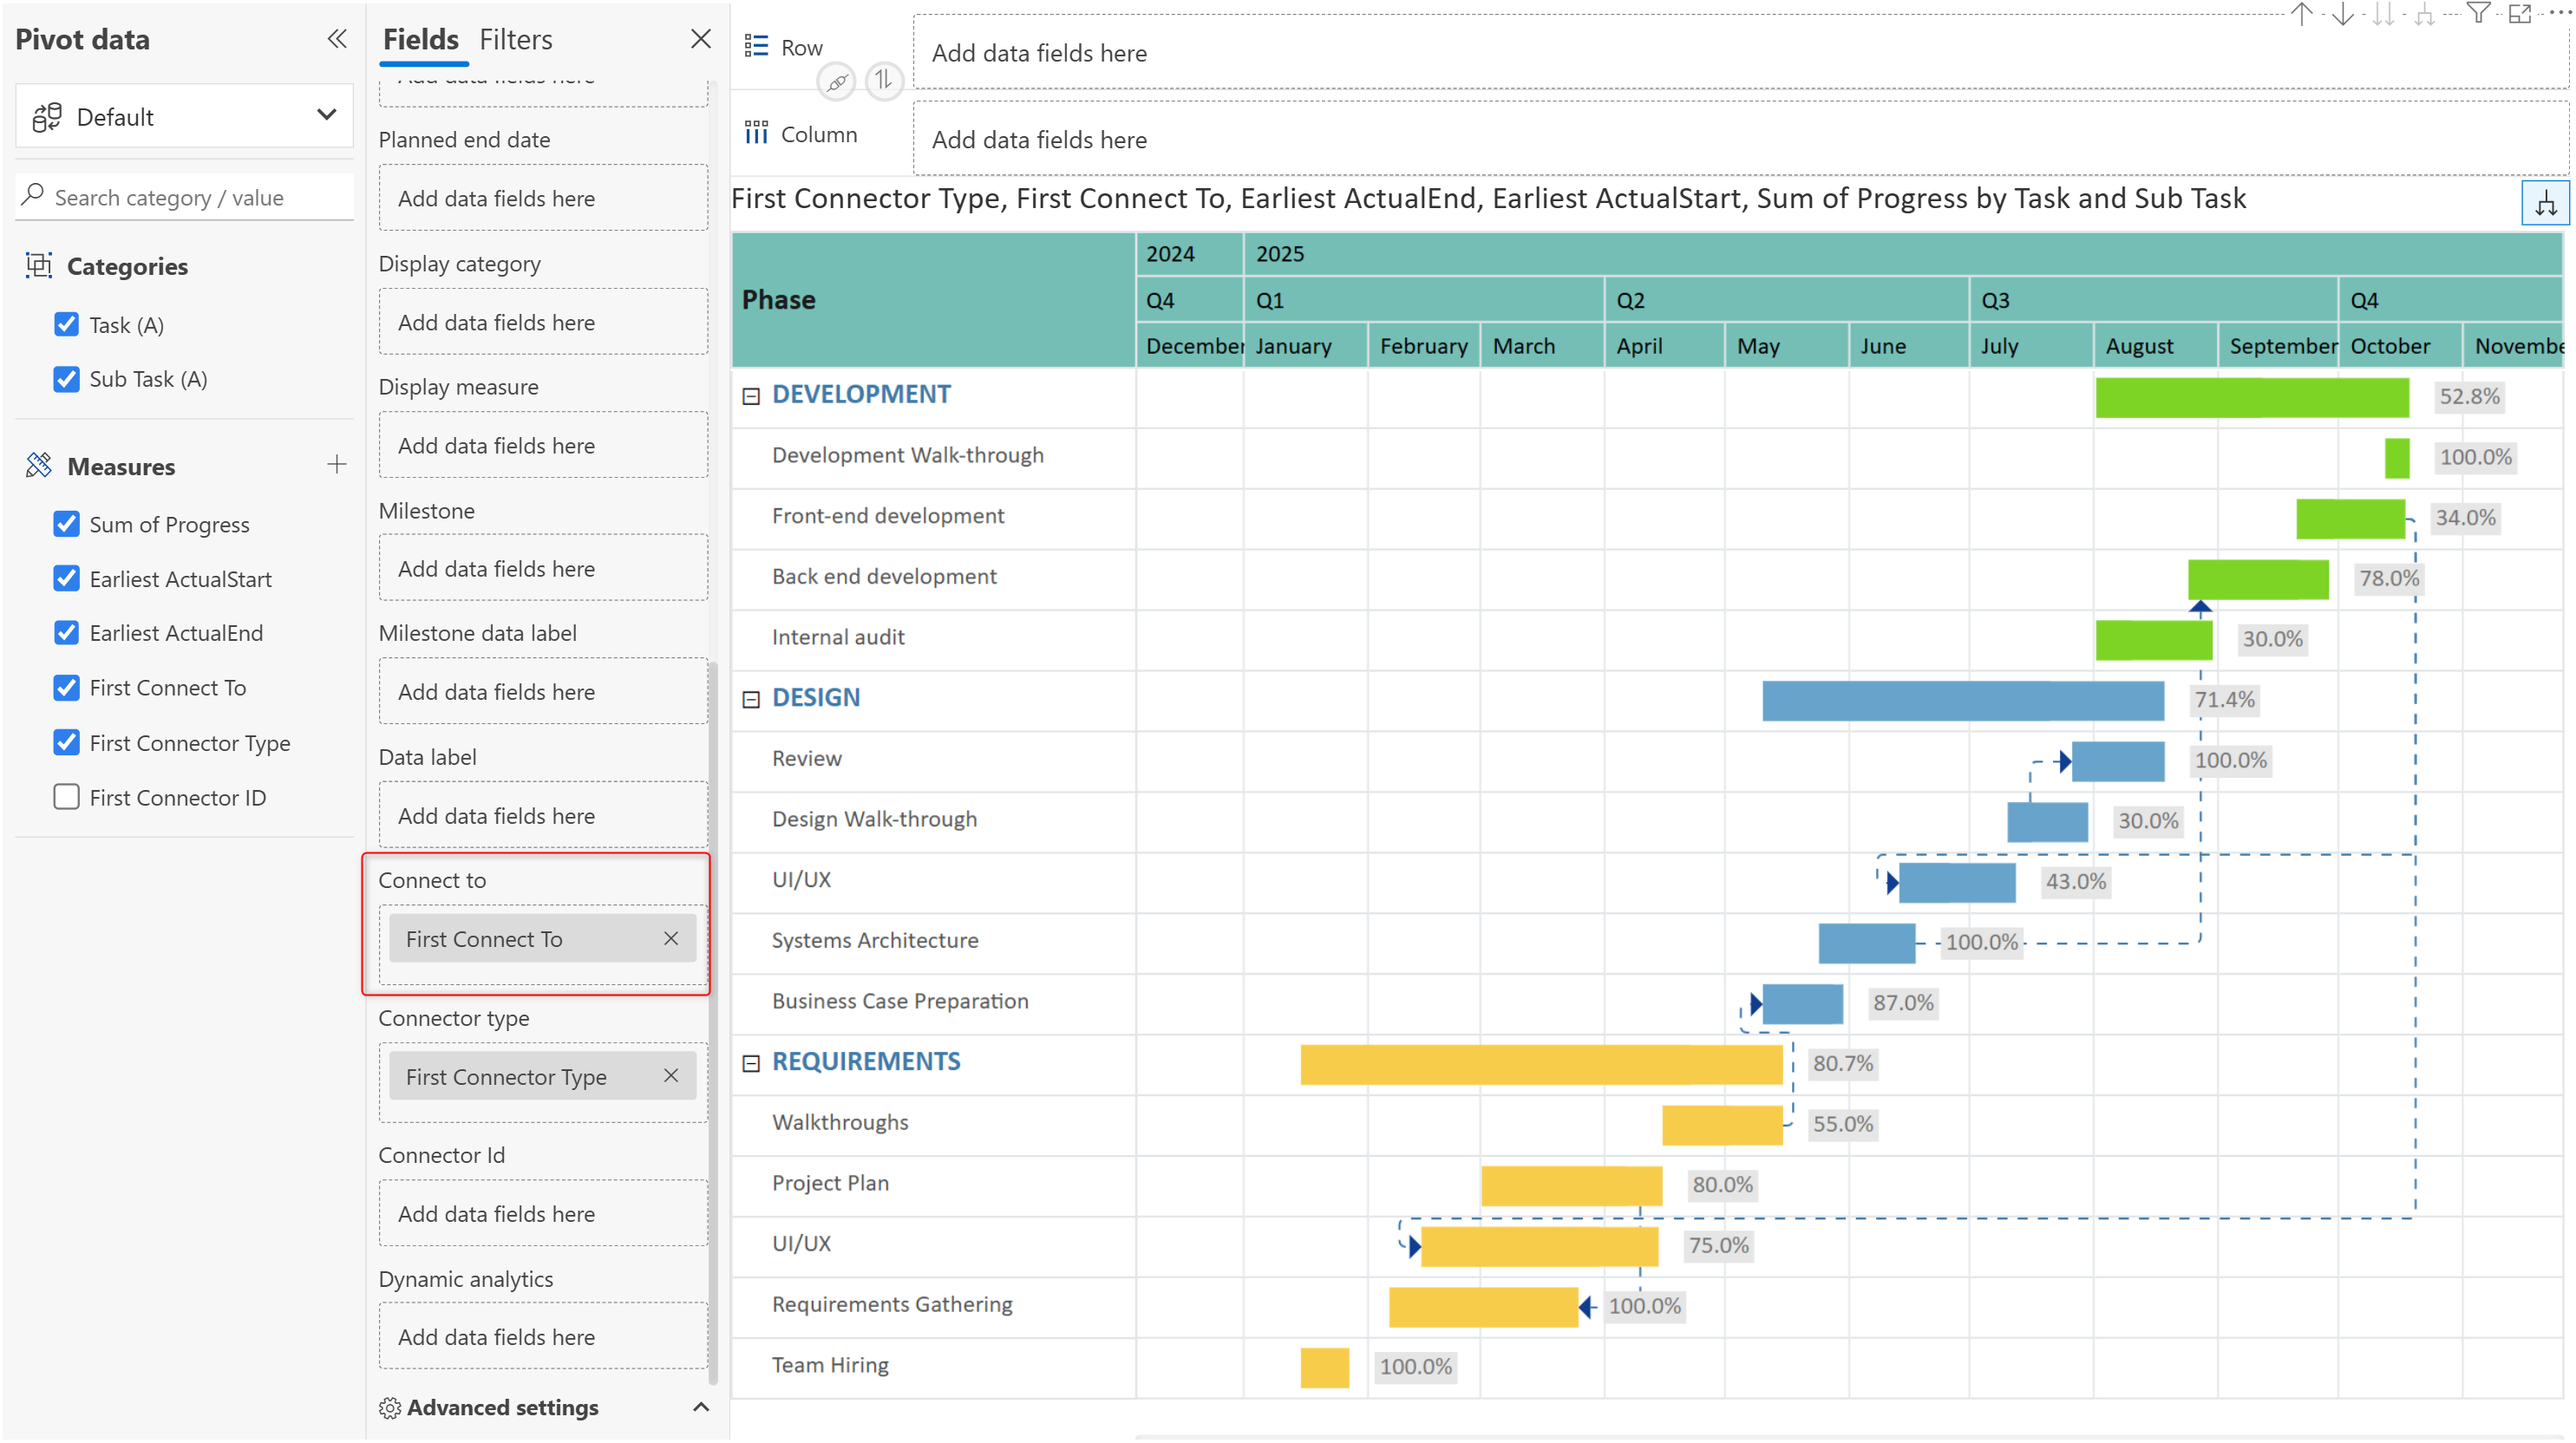
Task: Uncheck the Sum of Progress measure
Action: point(66,524)
